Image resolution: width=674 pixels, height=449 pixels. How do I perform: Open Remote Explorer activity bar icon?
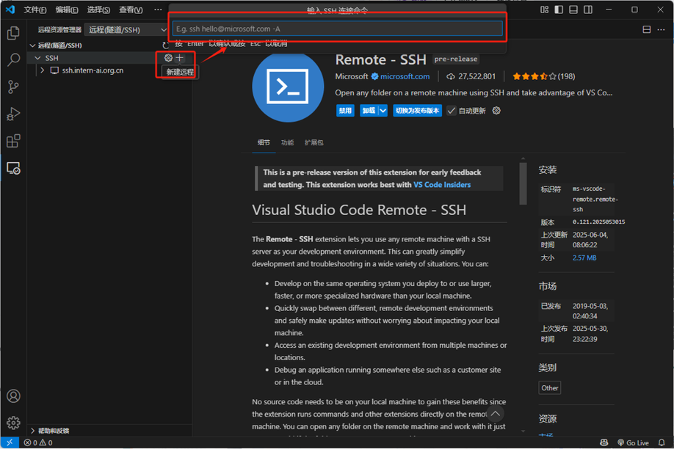point(13,169)
